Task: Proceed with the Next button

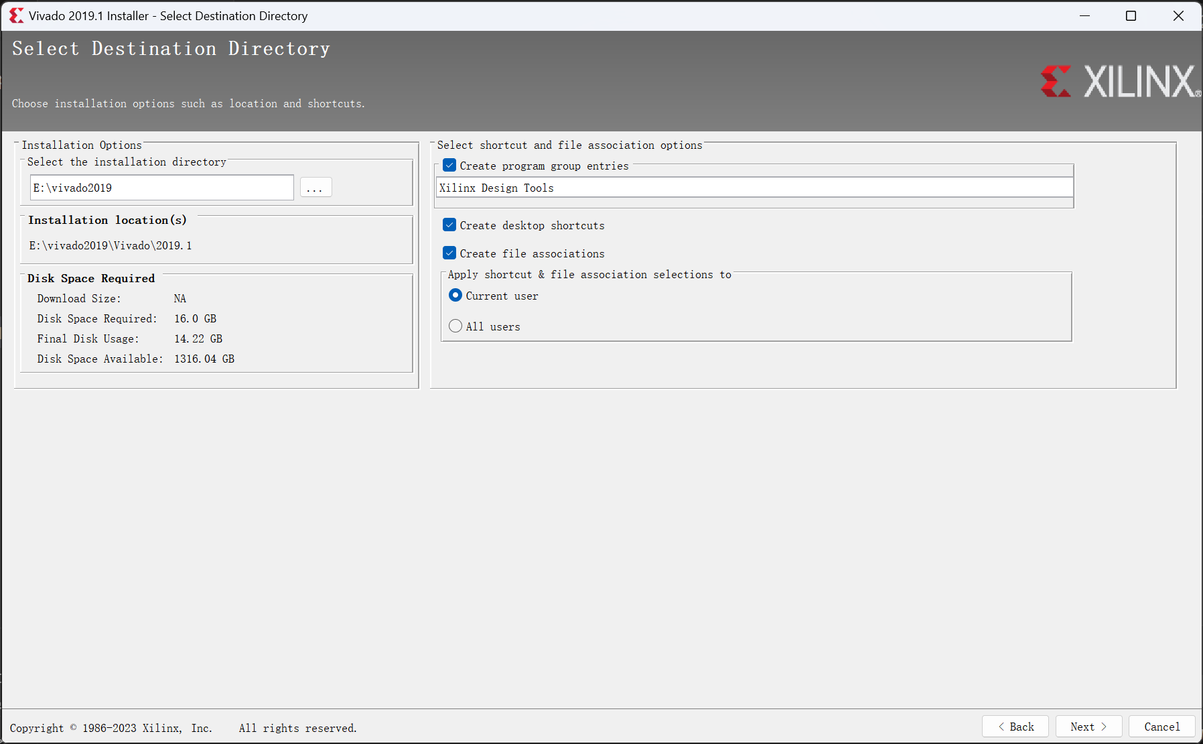Action: click(x=1088, y=727)
